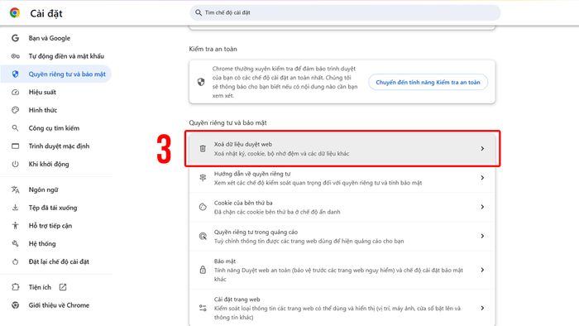579x326 pixels.
Task: Open Trình duyệt mặc định settings
Action: coord(59,146)
